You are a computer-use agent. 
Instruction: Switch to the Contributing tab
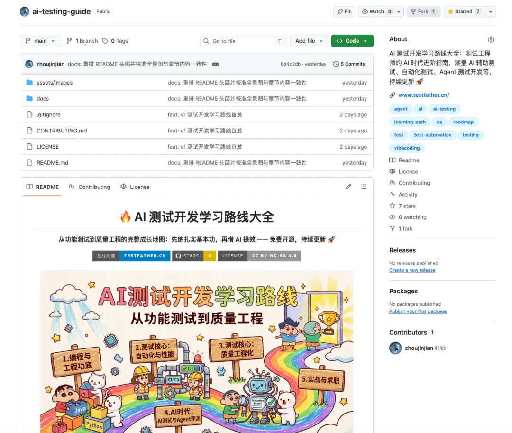coord(89,187)
